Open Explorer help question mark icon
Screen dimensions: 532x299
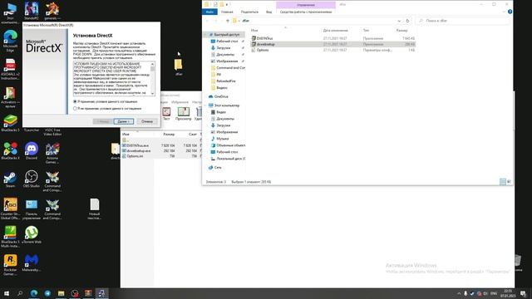tap(510, 12)
